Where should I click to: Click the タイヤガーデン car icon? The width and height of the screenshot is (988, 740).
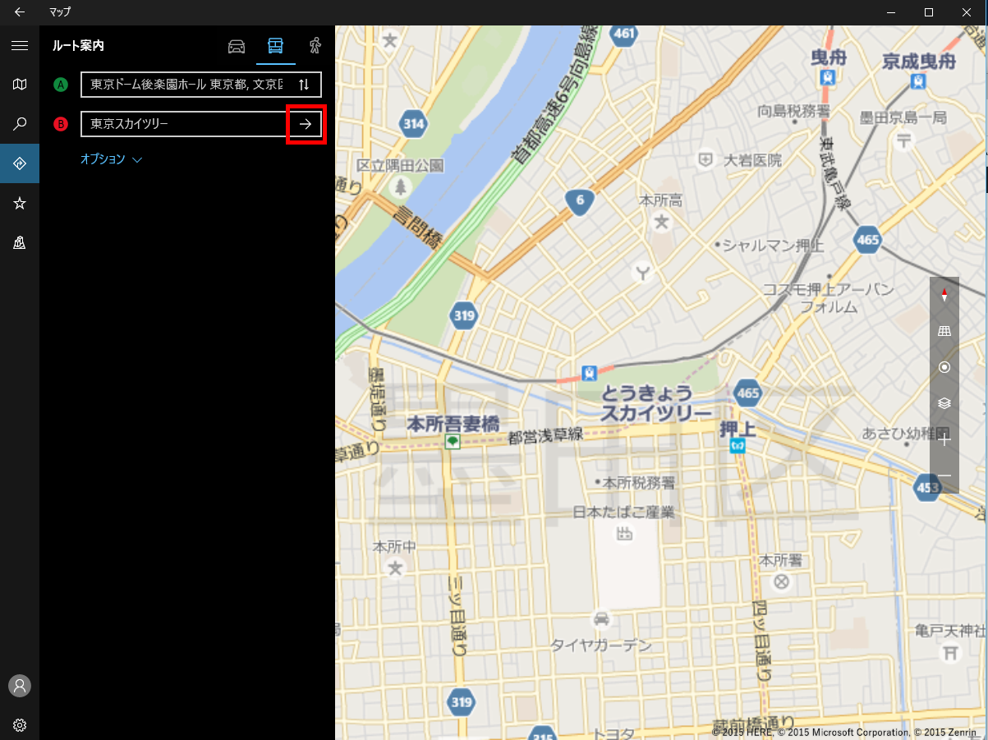pos(602,619)
